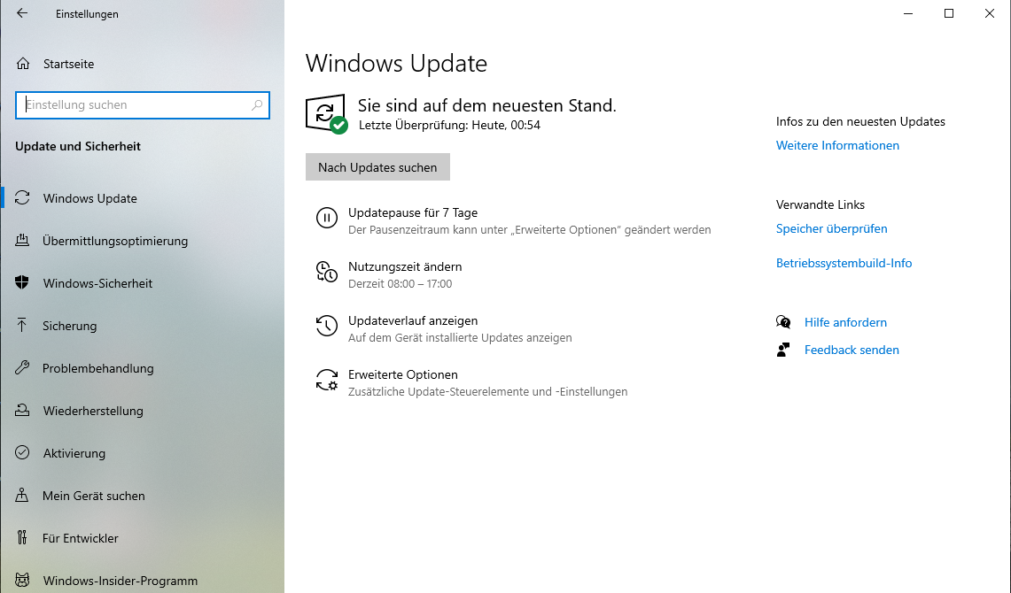
Task: Click the Feedback senden person icon
Action: pyautogui.click(x=783, y=350)
